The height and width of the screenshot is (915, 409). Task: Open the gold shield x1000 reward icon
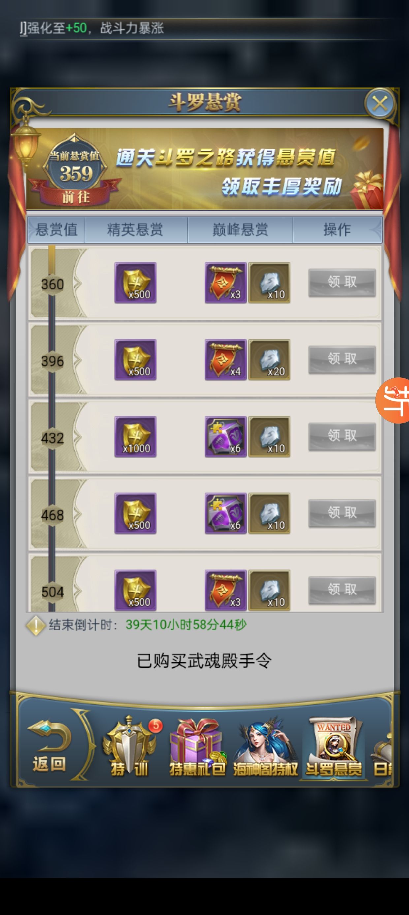[x=136, y=437]
